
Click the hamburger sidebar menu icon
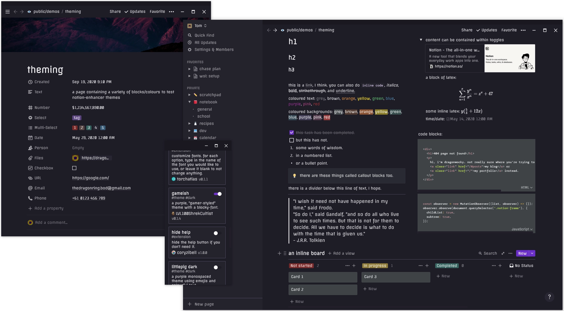[x=7, y=12]
